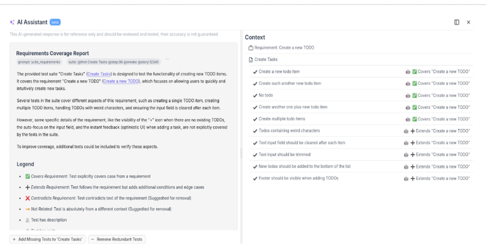This screenshot has height=252, width=490.
Task: Click the splitter handle between report and Context
Action: [x=241, y=154]
